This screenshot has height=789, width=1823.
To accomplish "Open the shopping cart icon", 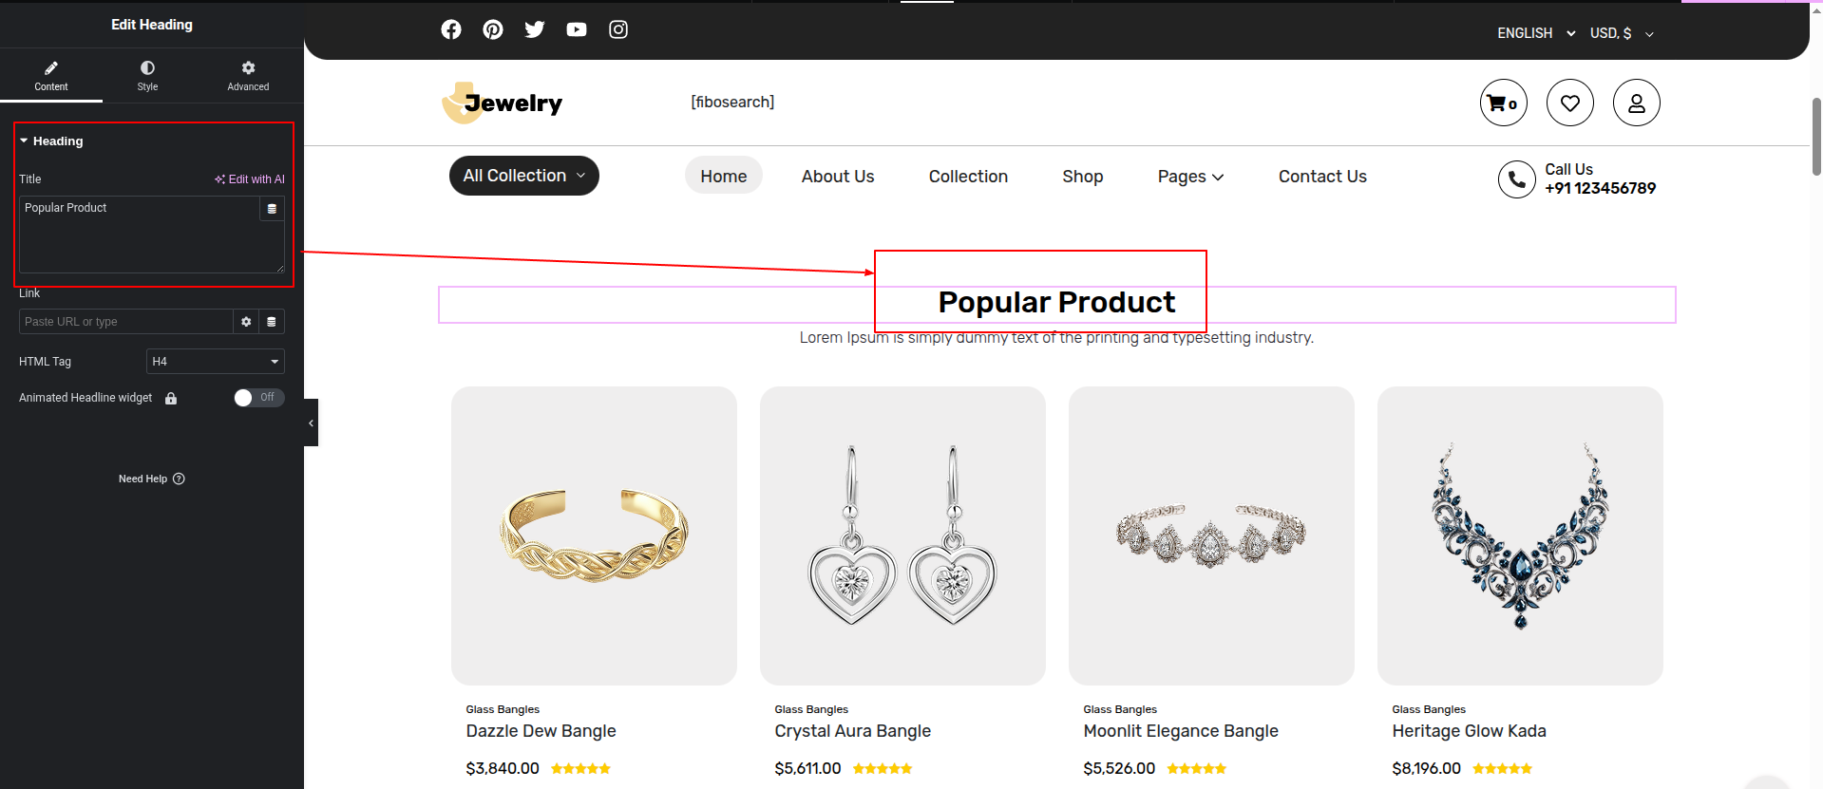I will tap(1503, 103).
